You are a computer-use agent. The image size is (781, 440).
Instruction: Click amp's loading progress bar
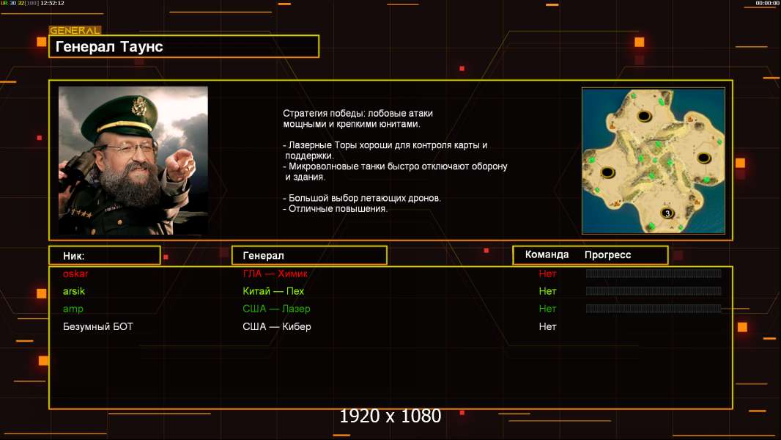[654, 309]
